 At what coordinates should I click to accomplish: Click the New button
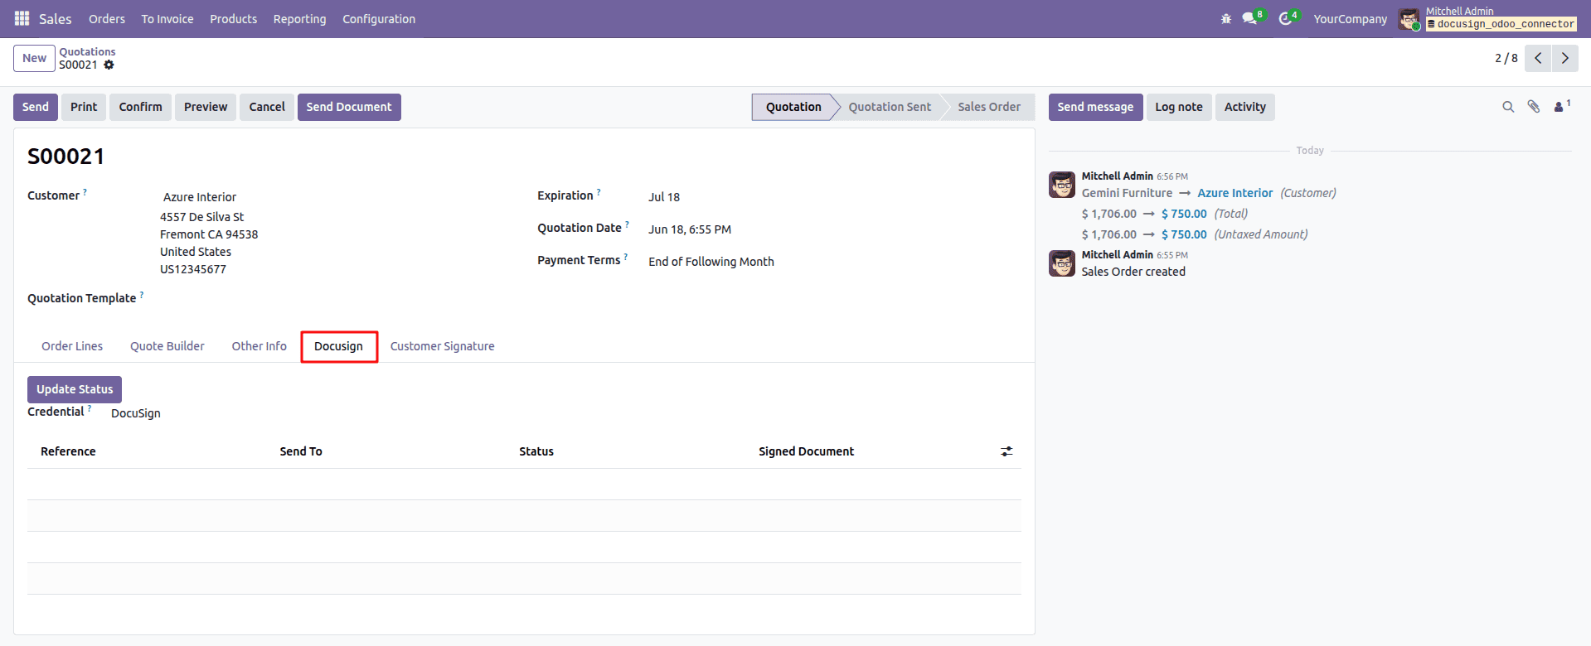coord(34,58)
